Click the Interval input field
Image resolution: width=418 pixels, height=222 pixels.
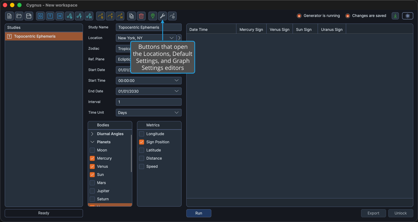coord(149,102)
